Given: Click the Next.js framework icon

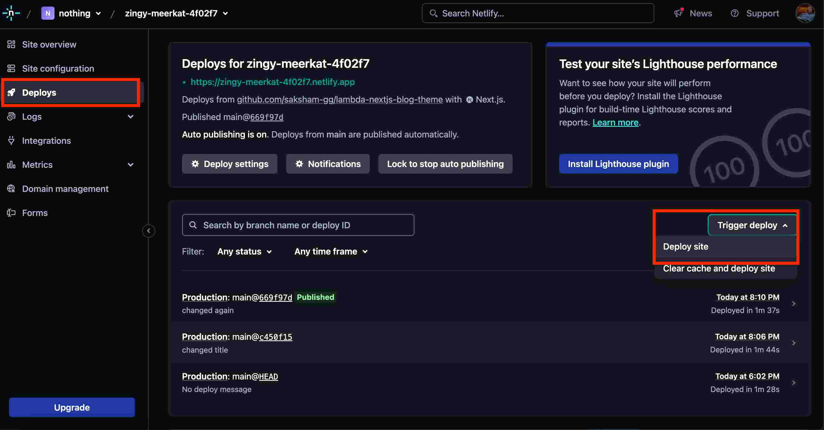Looking at the screenshot, I should click(x=469, y=100).
